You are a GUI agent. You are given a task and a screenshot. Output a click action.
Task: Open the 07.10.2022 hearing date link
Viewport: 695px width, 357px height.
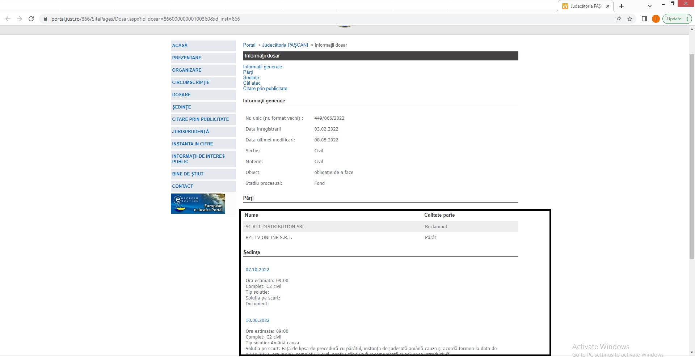point(257,270)
